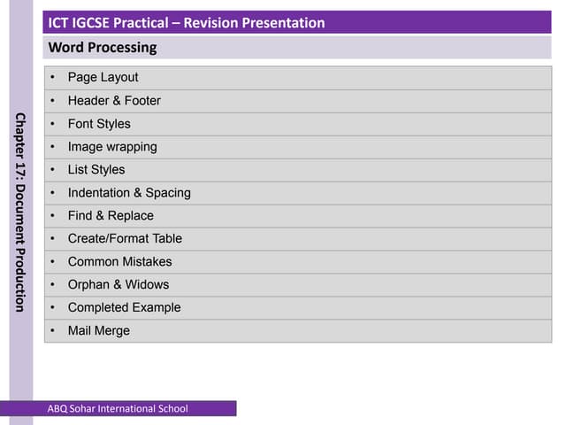Viewport: 566px width, 425px height.
Task: Click the Page Layout list item
Action: pyautogui.click(x=103, y=78)
